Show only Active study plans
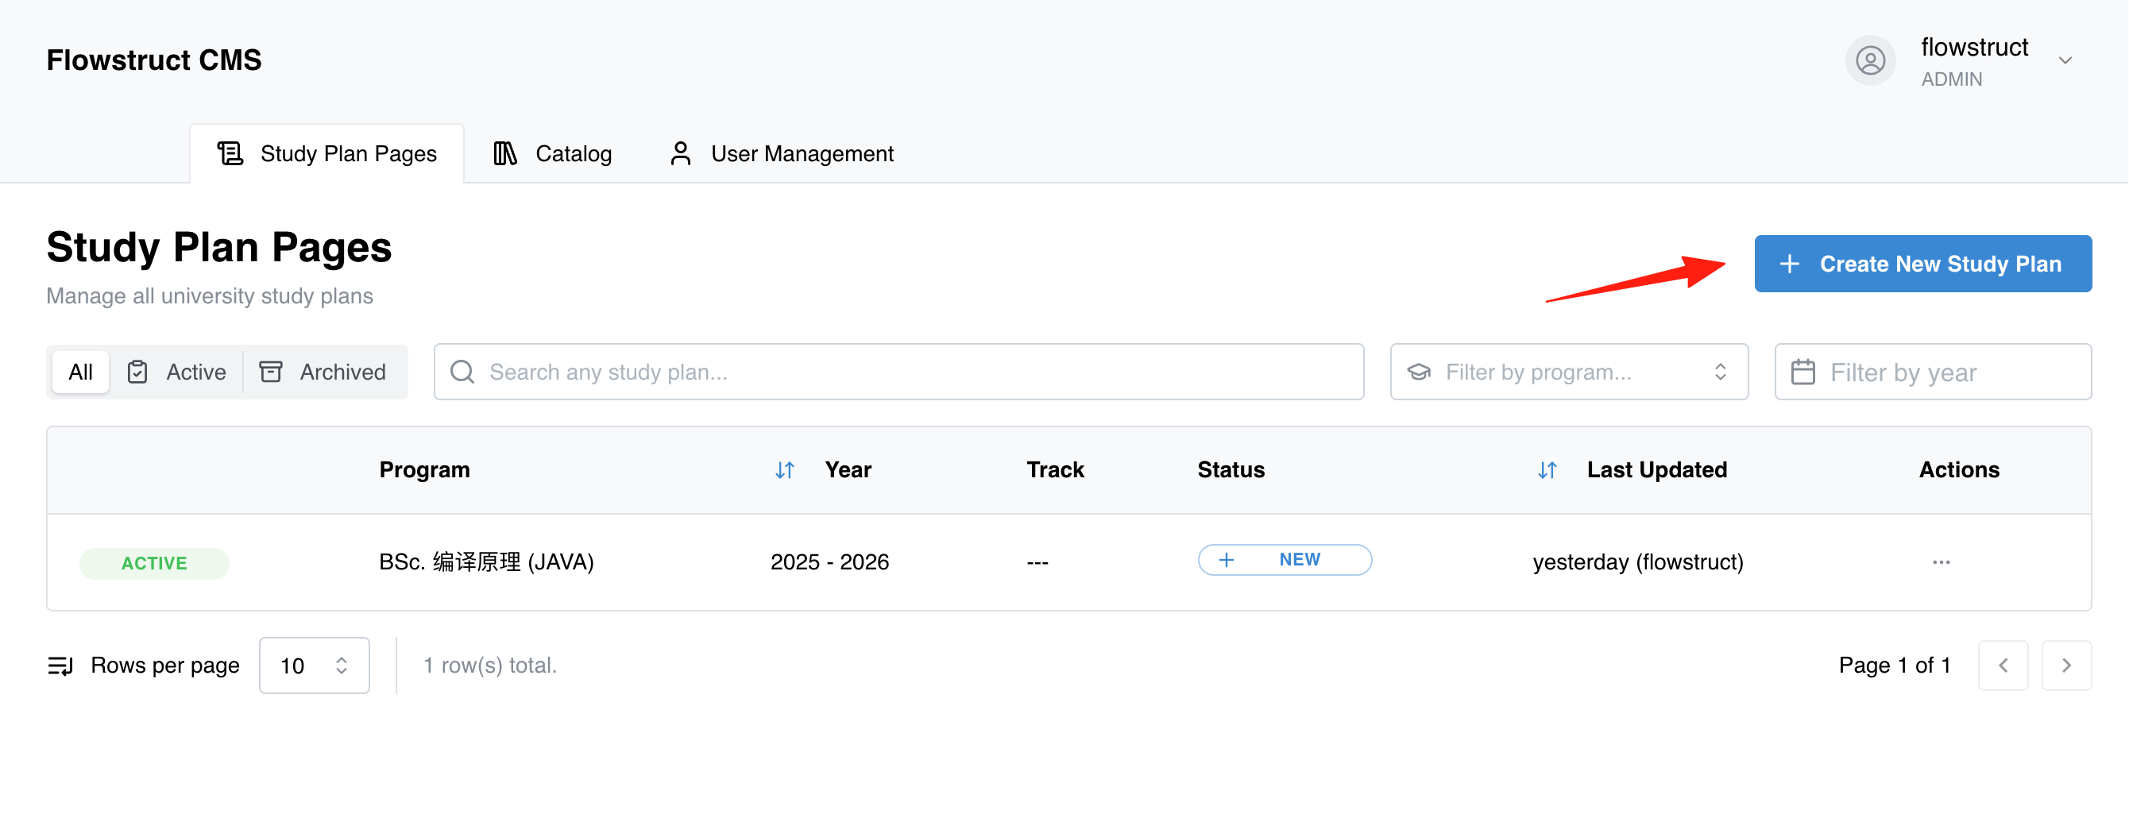This screenshot has height=818, width=2129. [x=176, y=372]
